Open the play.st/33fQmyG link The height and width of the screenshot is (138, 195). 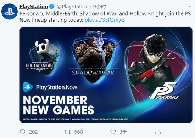click(x=105, y=20)
